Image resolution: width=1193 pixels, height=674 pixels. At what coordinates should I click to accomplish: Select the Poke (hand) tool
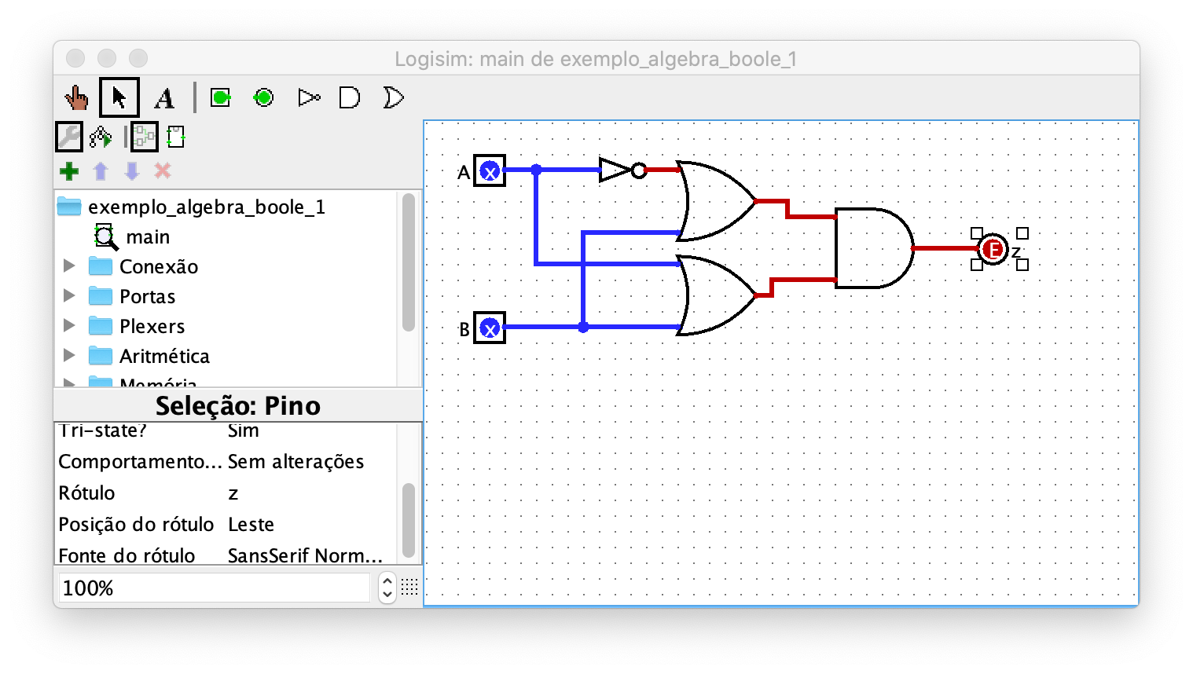point(77,98)
